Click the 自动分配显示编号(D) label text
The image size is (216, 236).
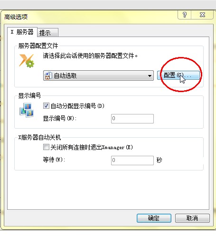click(x=77, y=106)
